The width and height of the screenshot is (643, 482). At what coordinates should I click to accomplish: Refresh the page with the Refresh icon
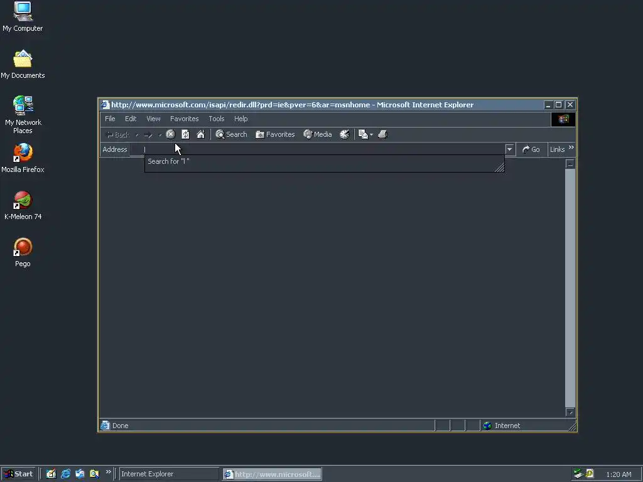click(185, 134)
